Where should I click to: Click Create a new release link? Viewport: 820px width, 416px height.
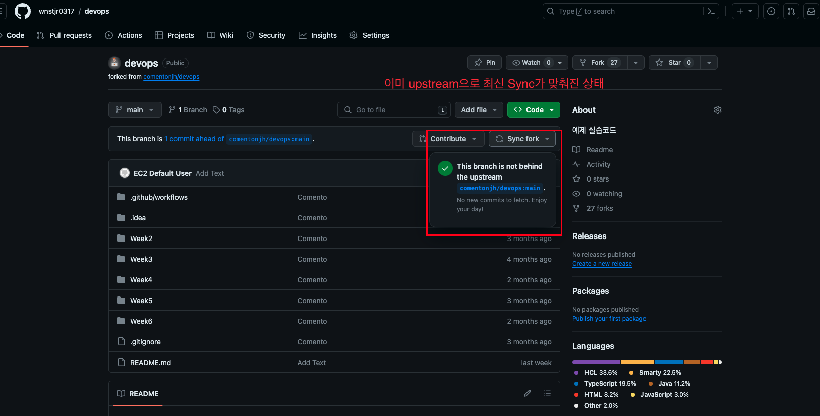[x=602, y=264]
